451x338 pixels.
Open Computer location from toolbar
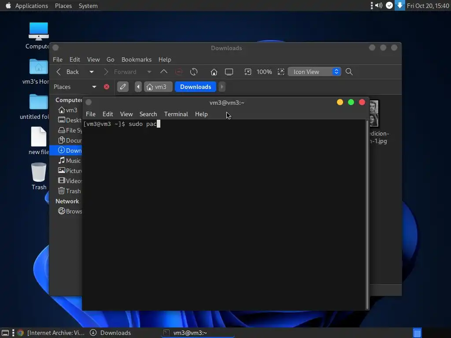coord(229,72)
